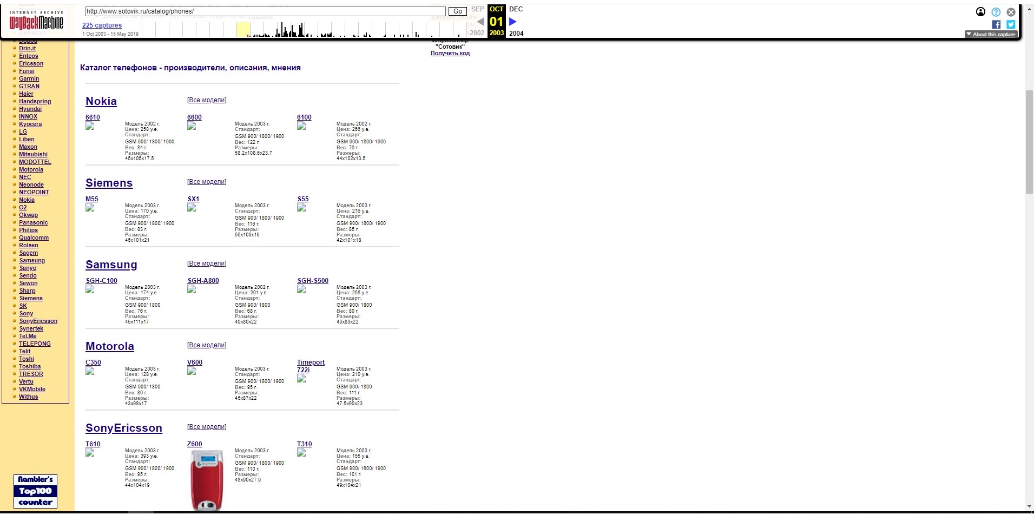Show all Nokia models
The height and width of the screenshot is (528, 1034).
207,100
